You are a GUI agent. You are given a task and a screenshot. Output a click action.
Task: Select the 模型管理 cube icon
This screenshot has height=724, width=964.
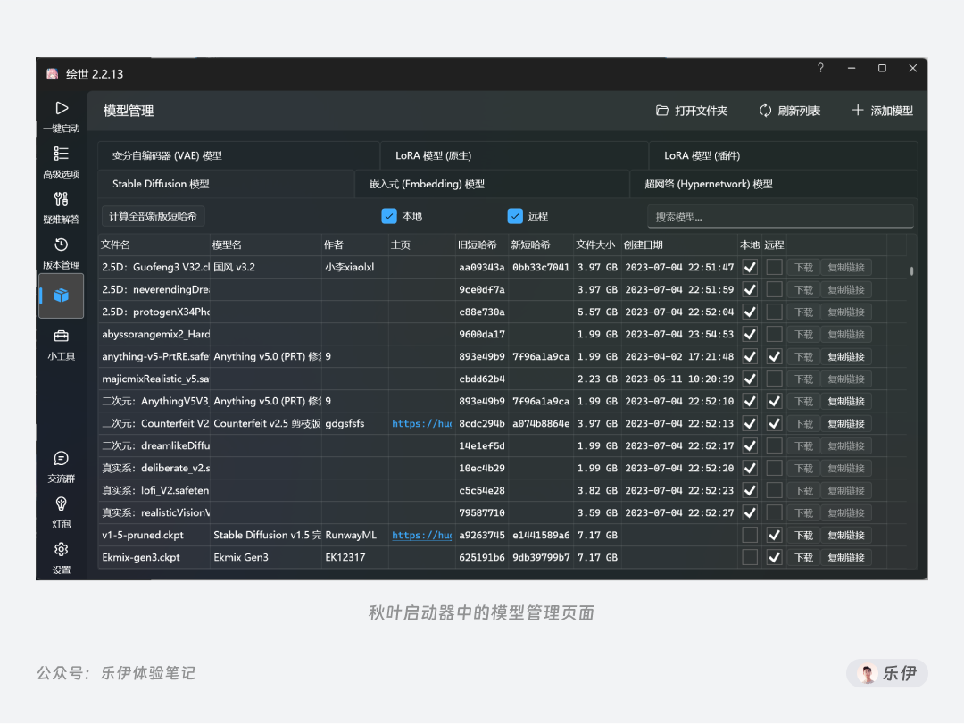click(61, 295)
